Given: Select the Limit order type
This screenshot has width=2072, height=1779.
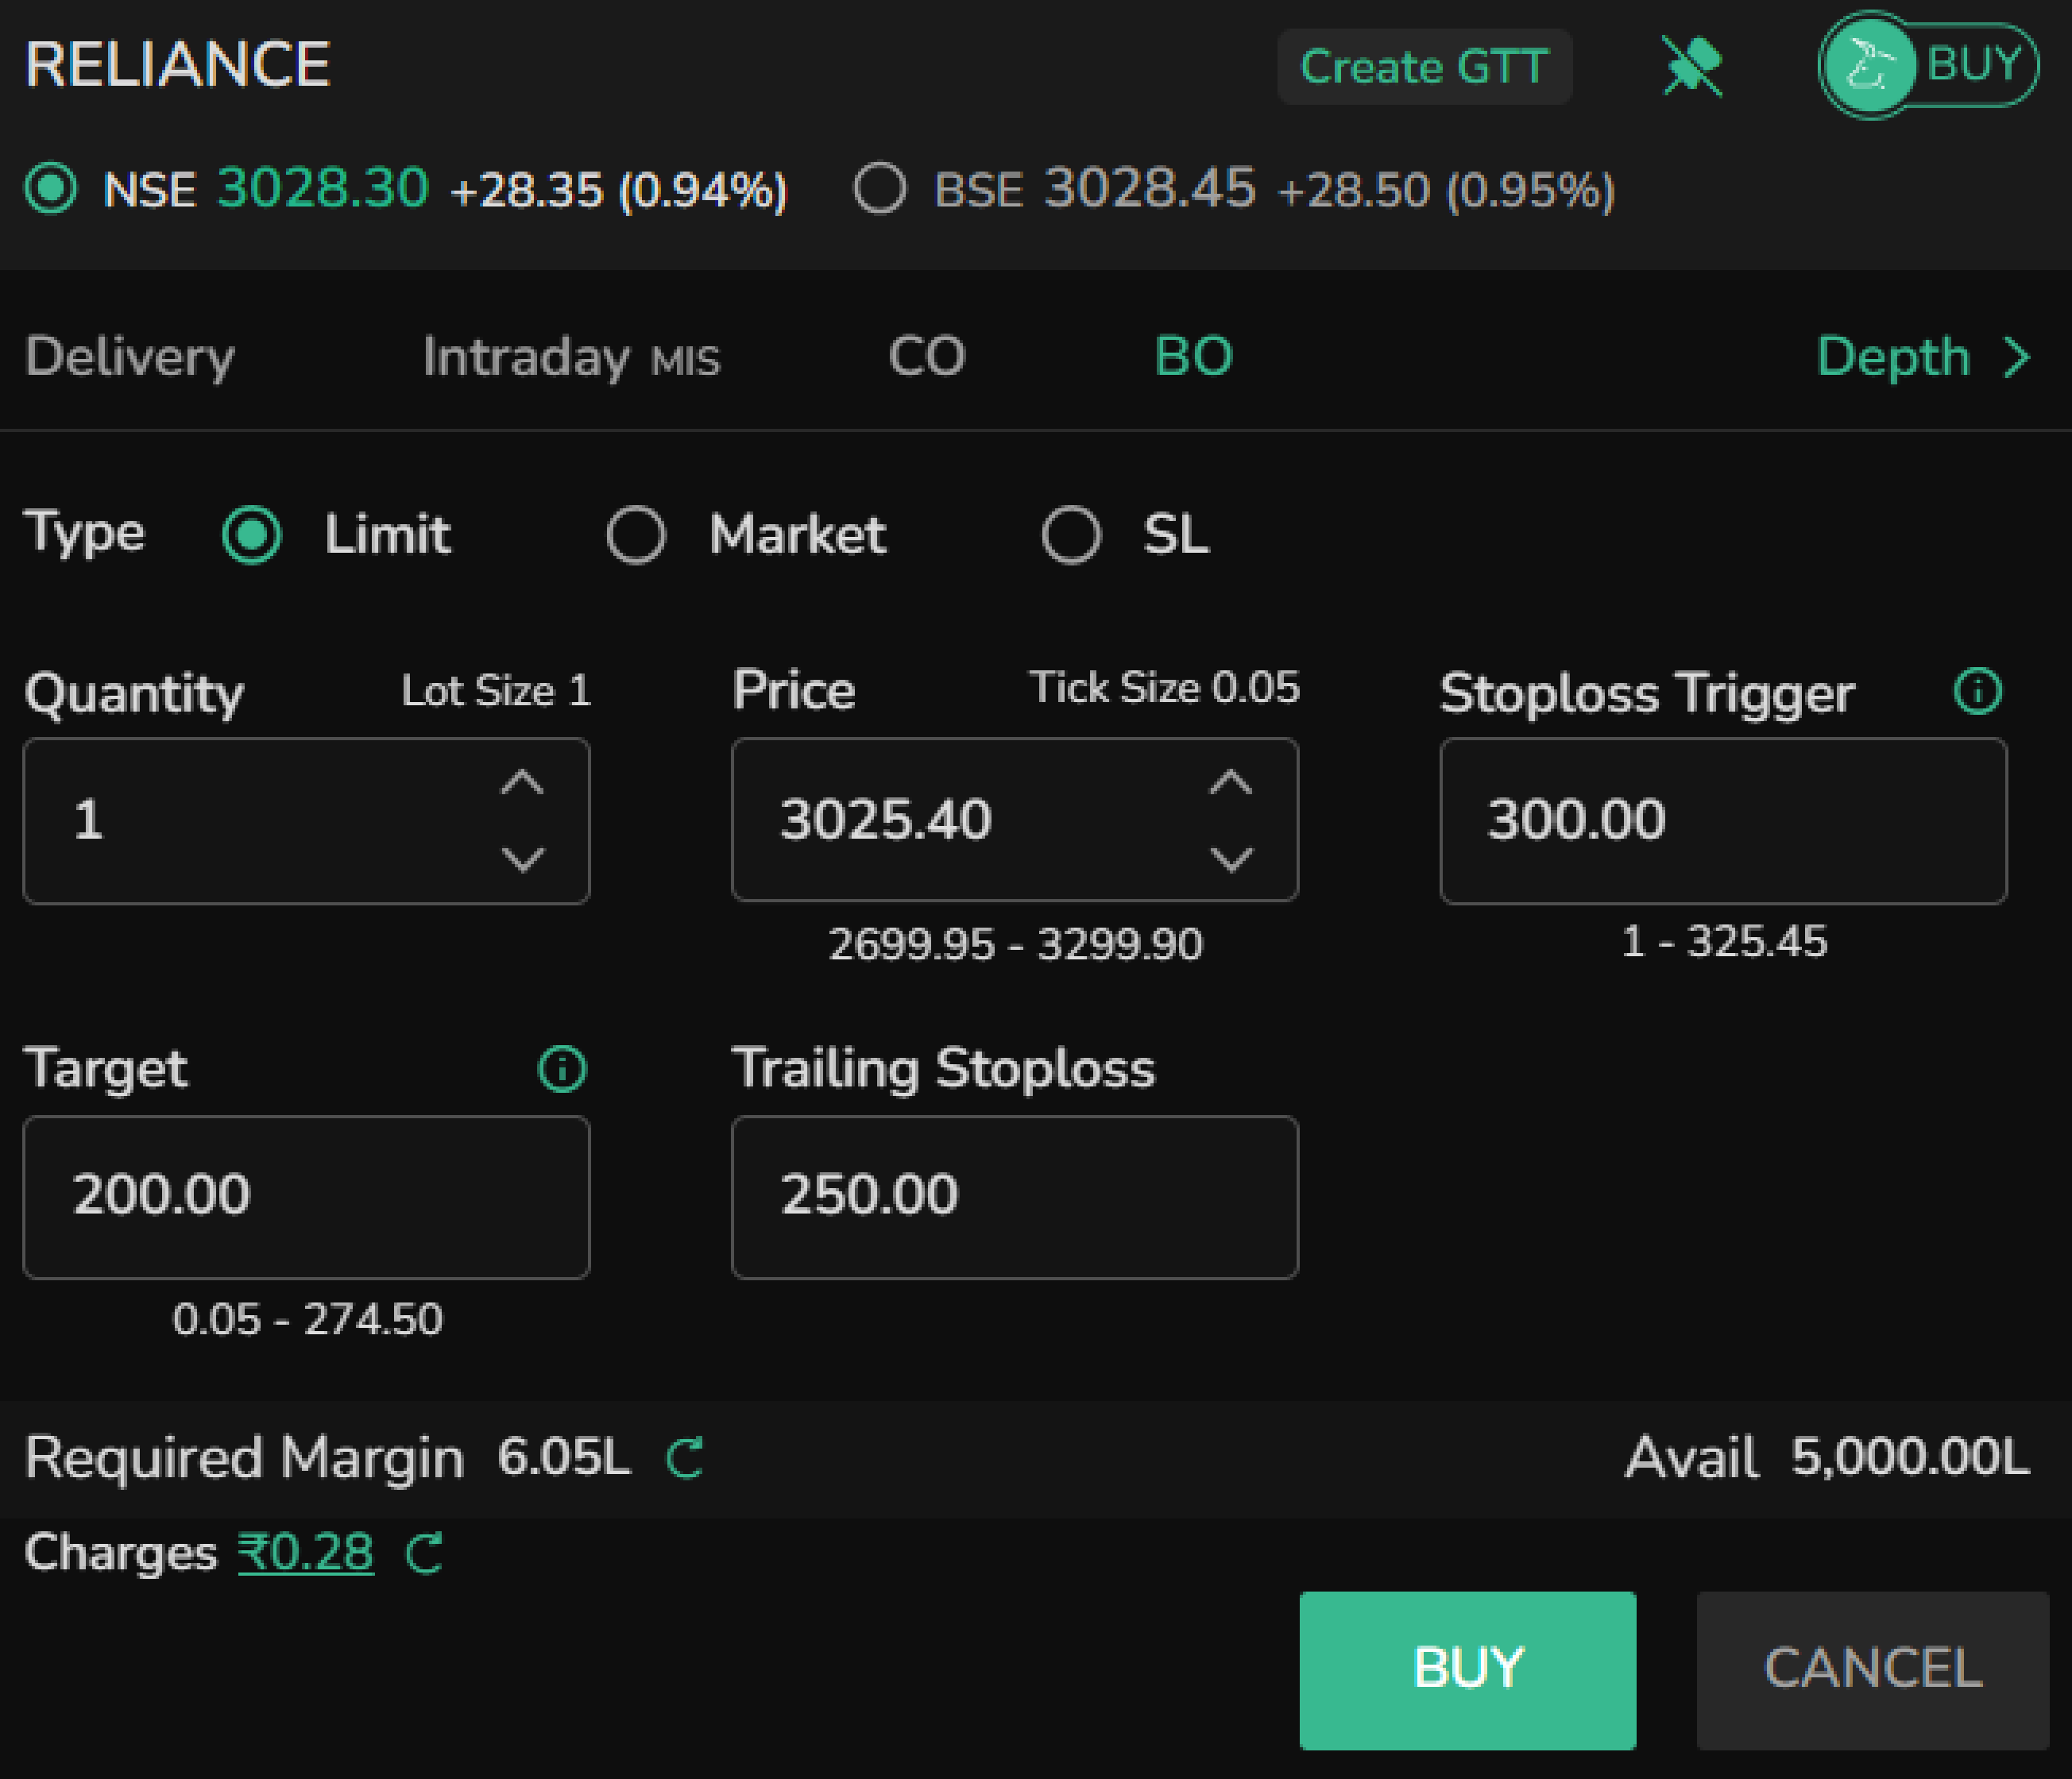Looking at the screenshot, I should 252,534.
